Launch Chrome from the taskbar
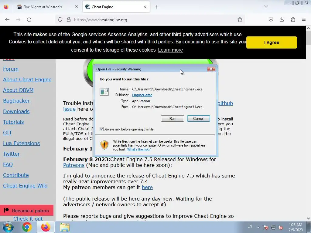This screenshot has width=311, height=233. [x=27, y=227]
